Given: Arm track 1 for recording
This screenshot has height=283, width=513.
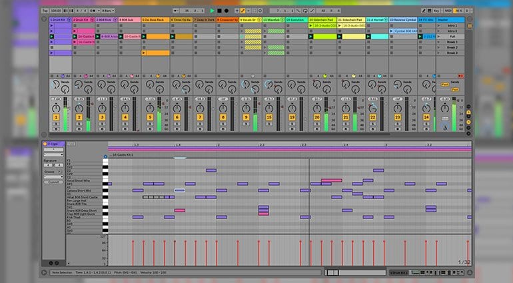Looking at the screenshot, I should point(56,129).
